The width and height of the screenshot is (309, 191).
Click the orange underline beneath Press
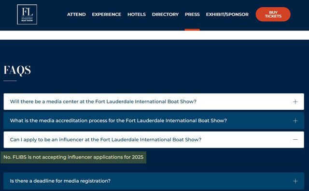(x=192, y=30)
